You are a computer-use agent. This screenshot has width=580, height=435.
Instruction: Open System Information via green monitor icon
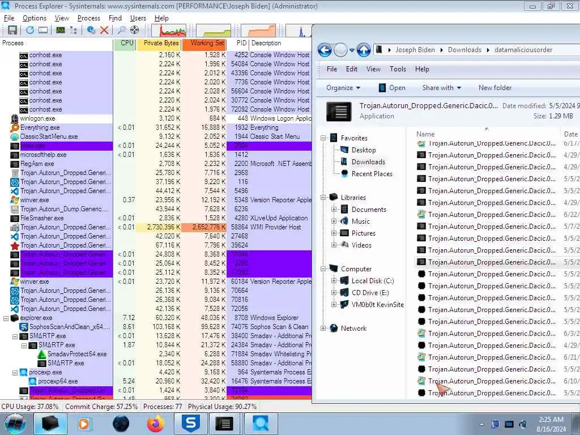[x=60, y=30]
